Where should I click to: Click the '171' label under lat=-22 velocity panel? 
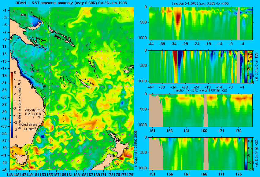(221, 174)
